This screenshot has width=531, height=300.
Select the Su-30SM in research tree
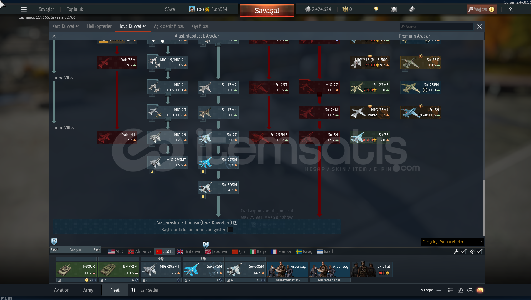pos(218,187)
